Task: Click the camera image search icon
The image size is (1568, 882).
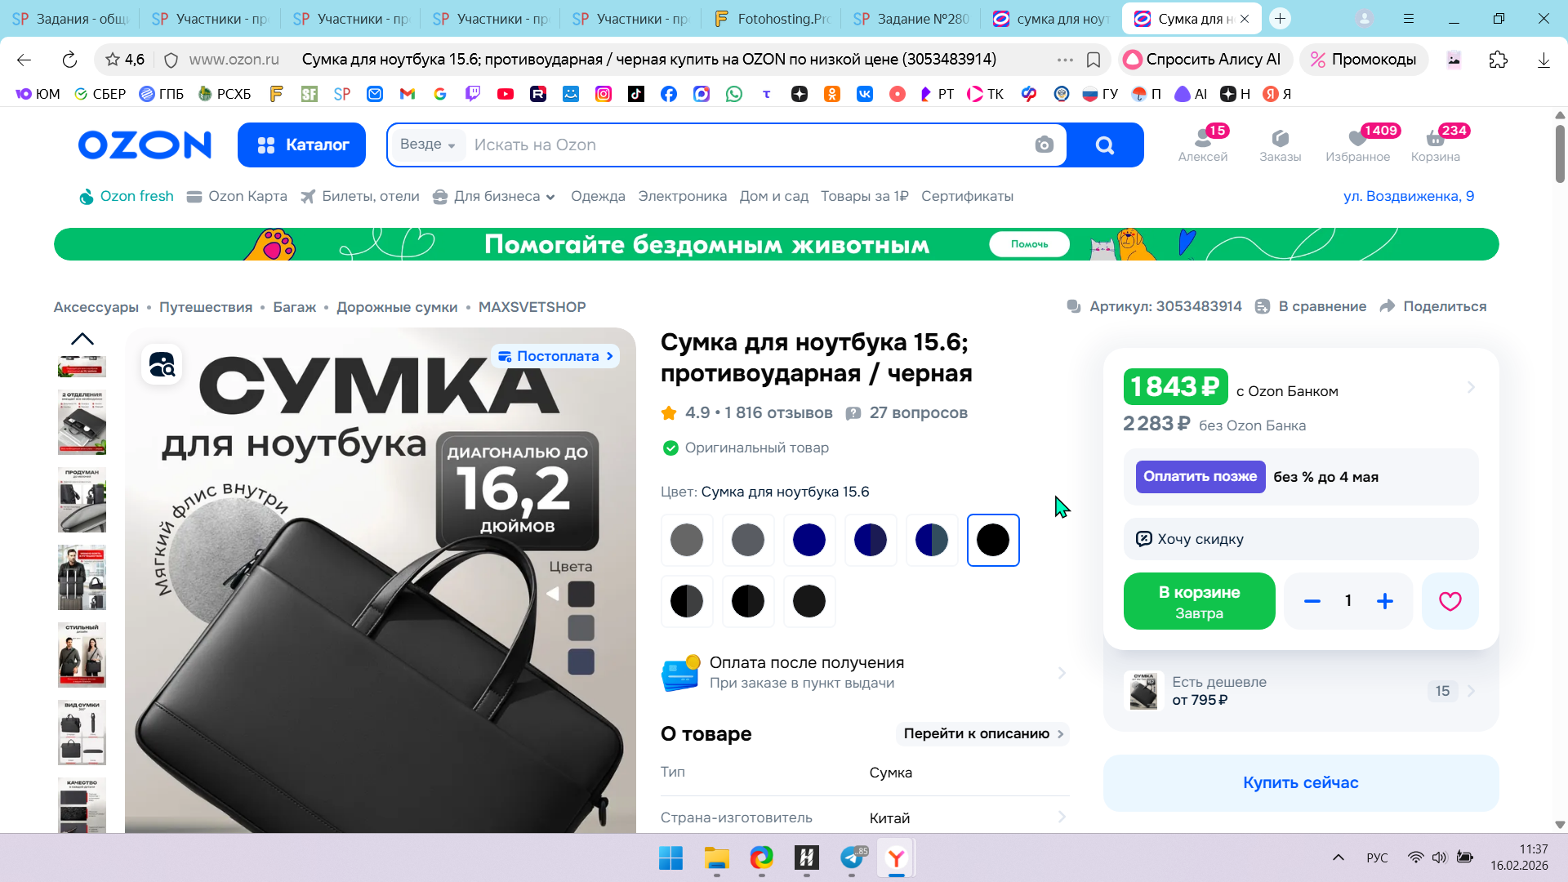Action: click(x=1044, y=145)
